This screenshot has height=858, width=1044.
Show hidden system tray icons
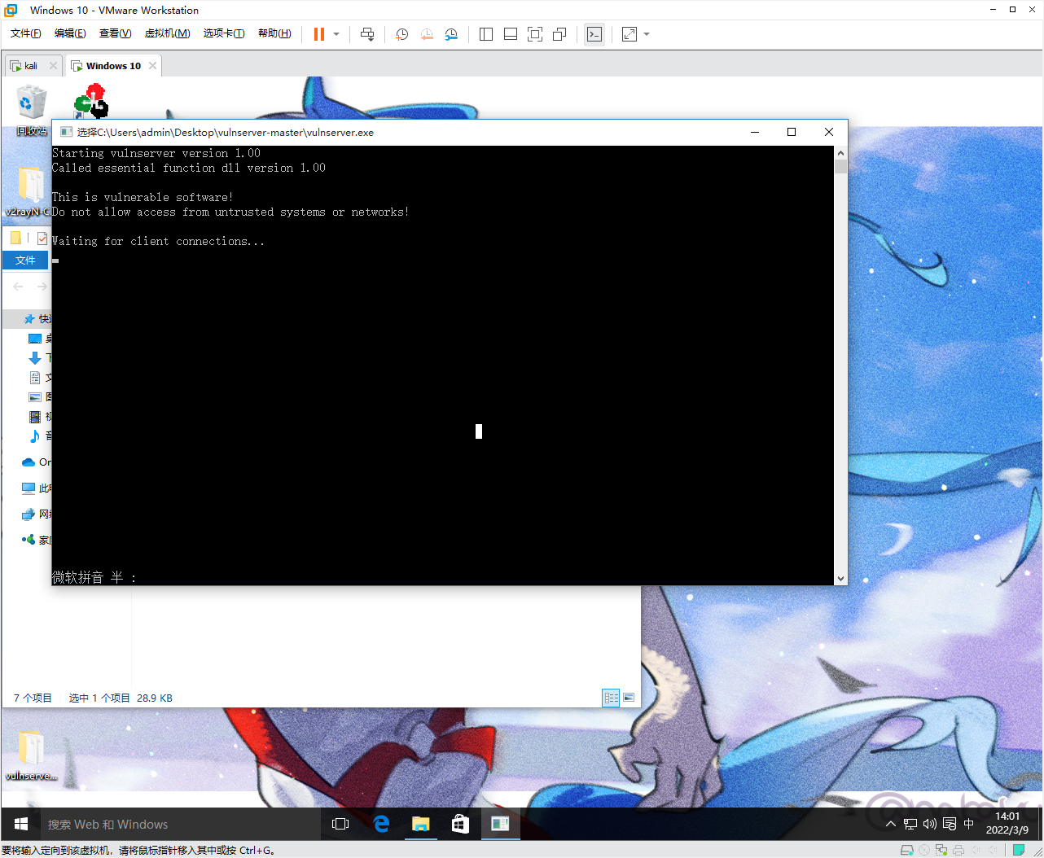point(891,825)
